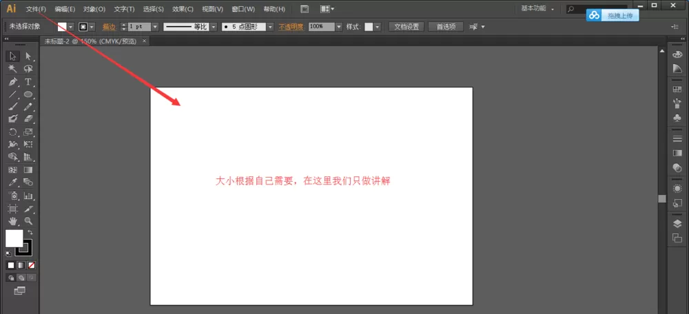Set fill to None (red slash)
The width and height of the screenshot is (689, 314).
click(x=32, y=265)
